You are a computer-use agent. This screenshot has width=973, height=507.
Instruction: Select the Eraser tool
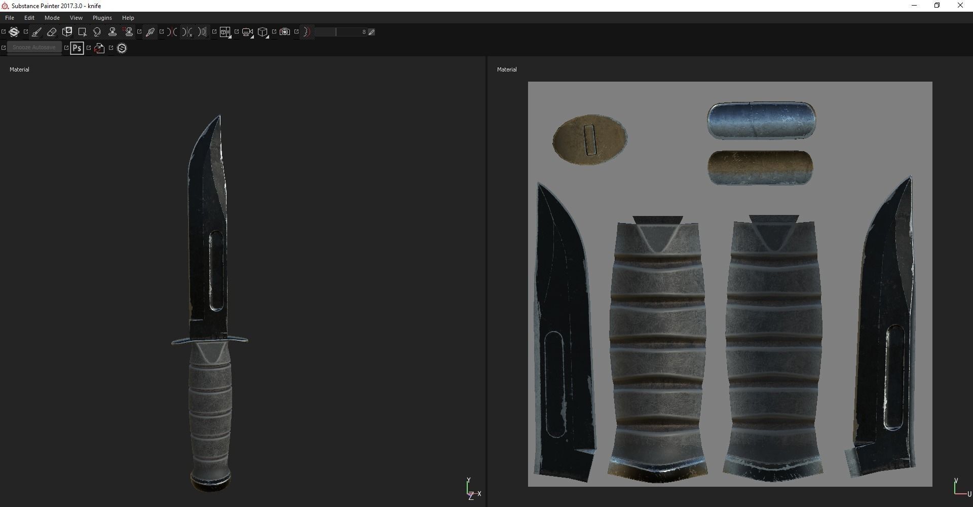tap(52, 32)
